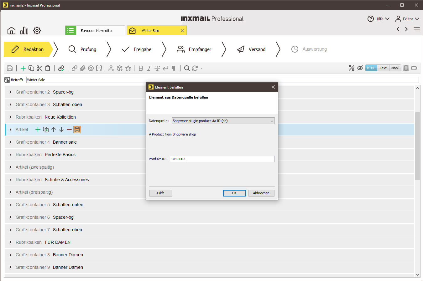Click the copy icon in editor toolbar
The height and width of the screenshot is (281, 423).
point(31,68)
